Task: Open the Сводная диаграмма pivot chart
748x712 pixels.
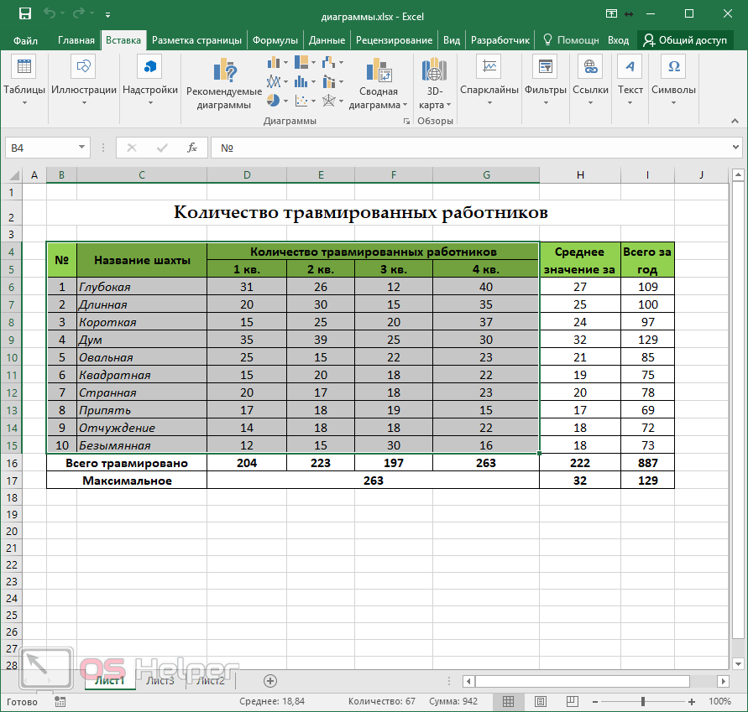Action: click(x=378, y=84)
